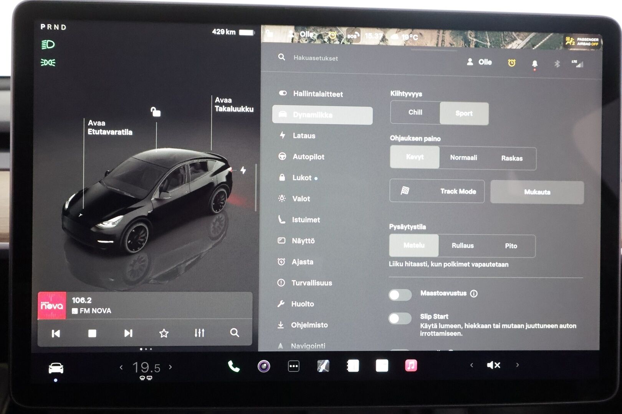Activate Track Mode
The image size is (622, 414).
click(x=437, y=191)
